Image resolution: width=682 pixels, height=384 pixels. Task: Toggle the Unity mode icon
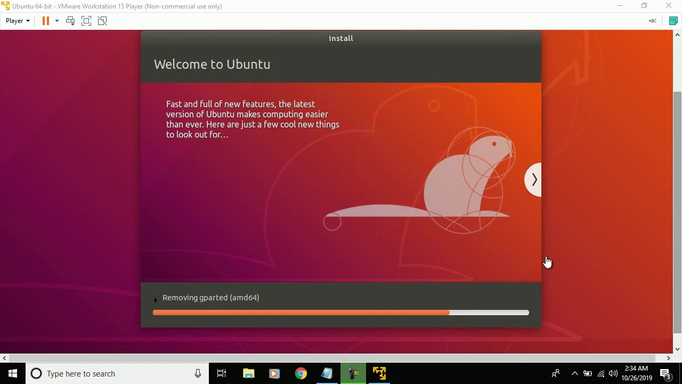click(x=102, y=21)
